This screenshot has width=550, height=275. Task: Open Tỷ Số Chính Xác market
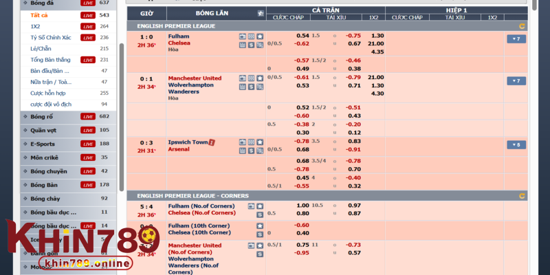pyautogui.click(x=51, y=38)
